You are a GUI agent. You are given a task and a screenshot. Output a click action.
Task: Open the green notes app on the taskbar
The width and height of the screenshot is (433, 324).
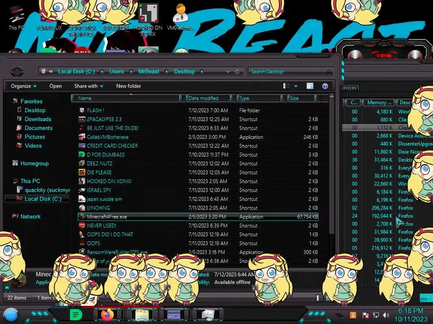[x=76, y=315]
